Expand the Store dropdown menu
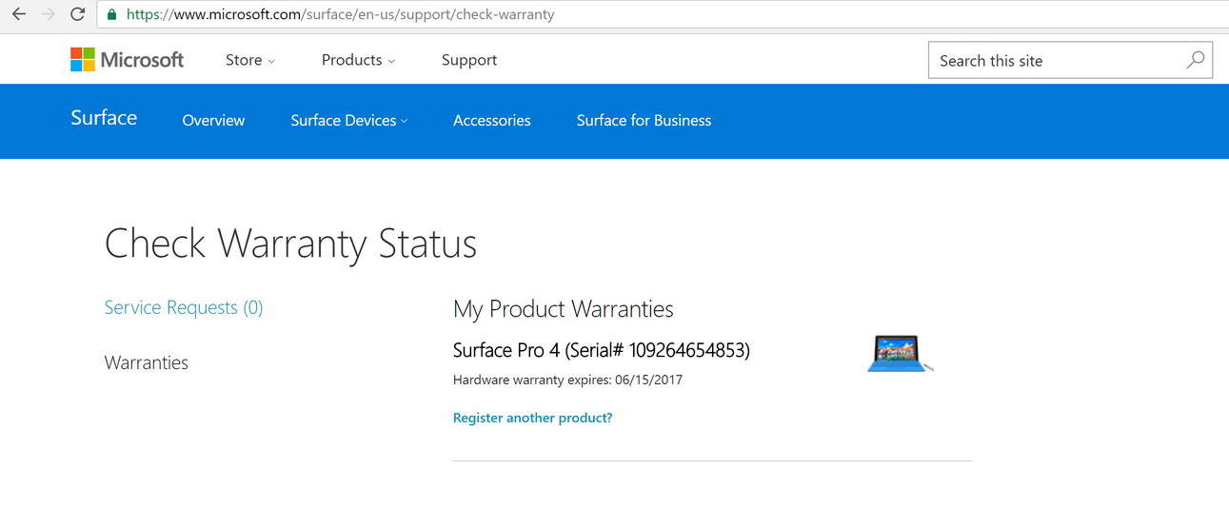The image size is (1229, 507). pyautogui.click(x=249, y=60)
